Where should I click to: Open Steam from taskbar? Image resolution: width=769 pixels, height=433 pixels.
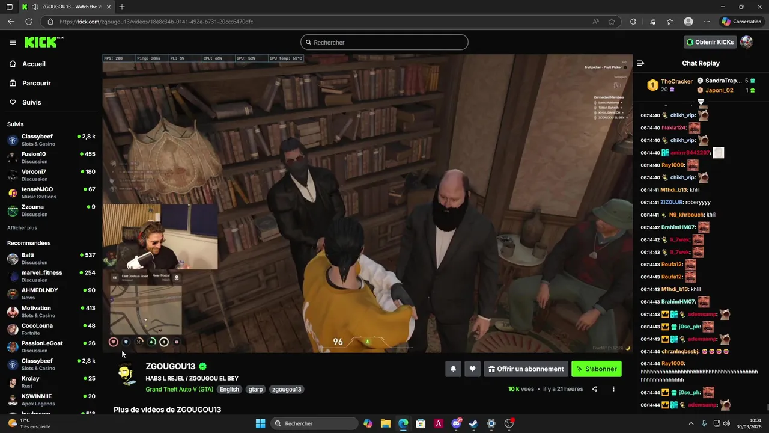(x=473, y=423)
